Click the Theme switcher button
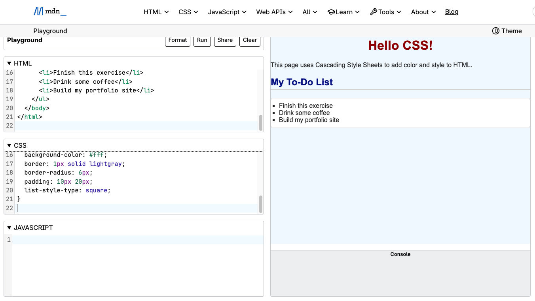The height and width of the screenshot is (301, 535). point(507,31)
